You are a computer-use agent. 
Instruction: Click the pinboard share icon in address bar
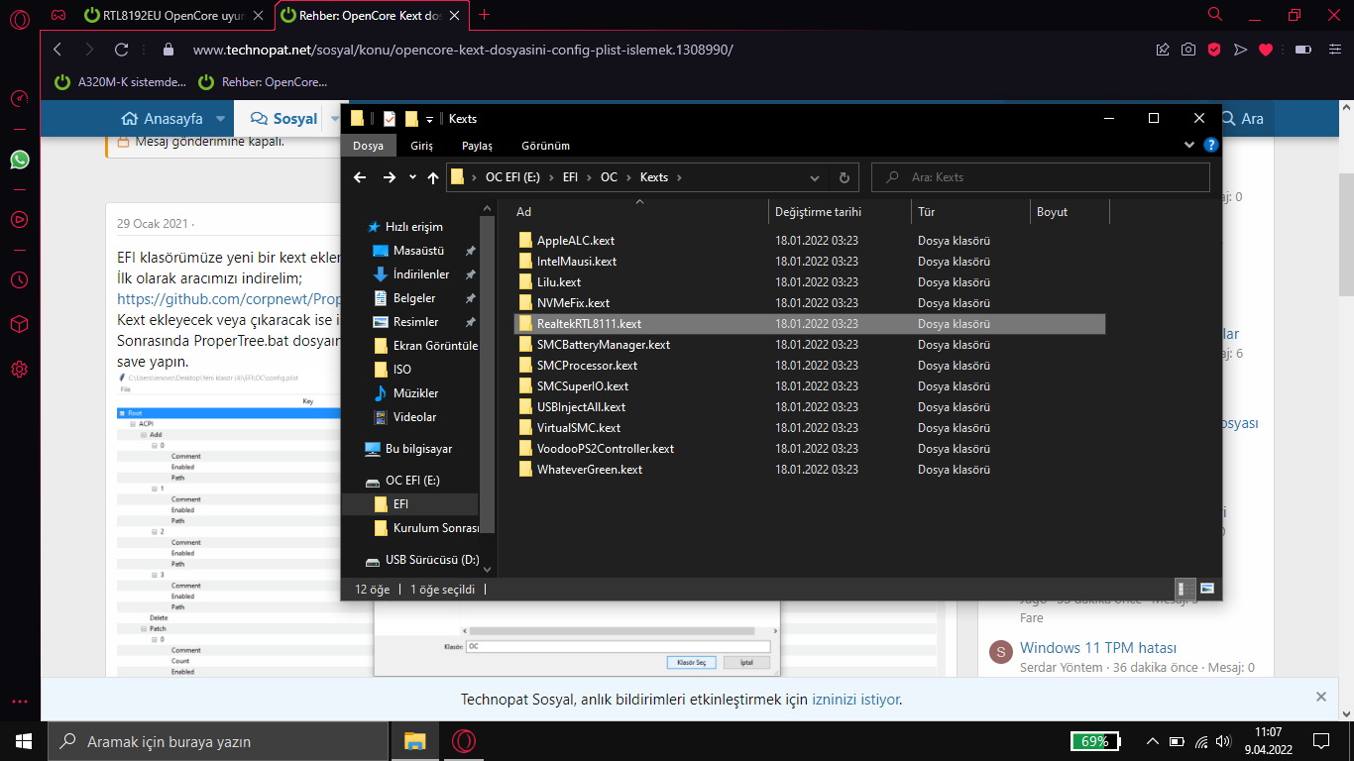point(1164,50)
